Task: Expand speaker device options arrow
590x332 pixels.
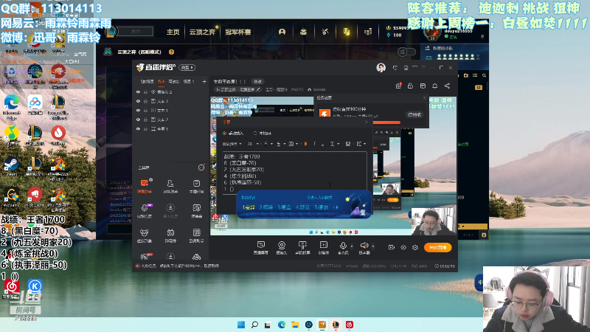Action: (x=373, y=246)
